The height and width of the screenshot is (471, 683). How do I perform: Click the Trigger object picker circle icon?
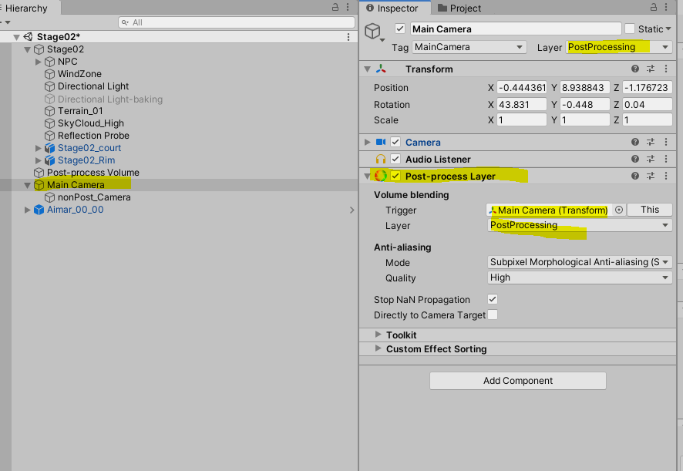(x=619, y=210)
